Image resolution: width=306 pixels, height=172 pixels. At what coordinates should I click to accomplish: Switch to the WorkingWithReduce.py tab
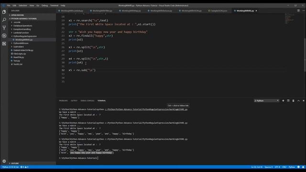coord(161,11)
